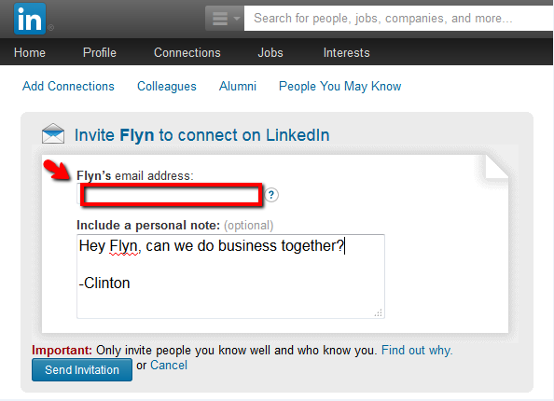Click the note box resize grip
The height and width of the screenshot is (401, 554).
tap(379, 312)
